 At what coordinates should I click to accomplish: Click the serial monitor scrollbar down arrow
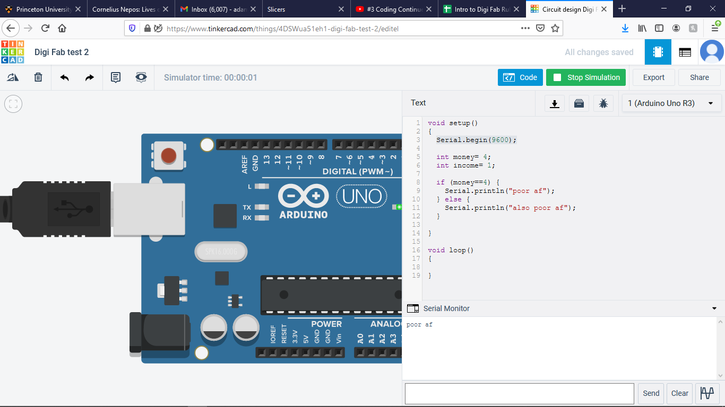tap(720, 376)
